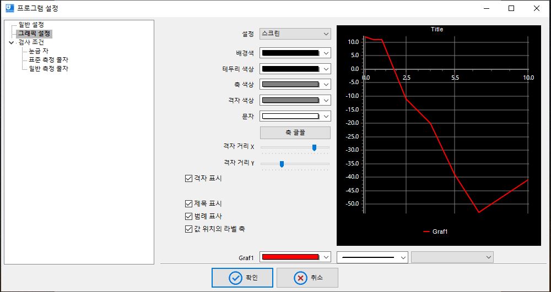
Task: Click the gray 격자 색상 swatch
Action: [x=290, y=100]
